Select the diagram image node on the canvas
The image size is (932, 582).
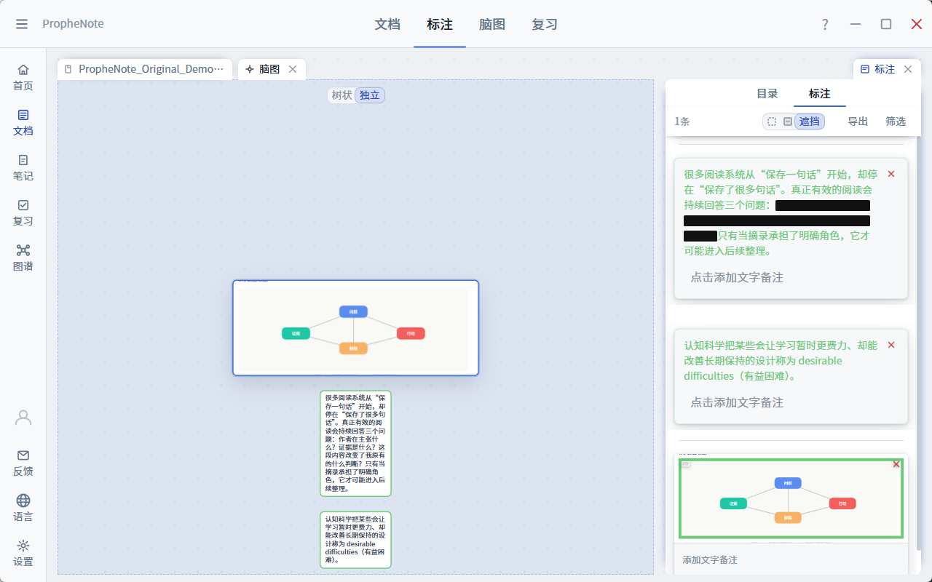click(x=355, y=327)
